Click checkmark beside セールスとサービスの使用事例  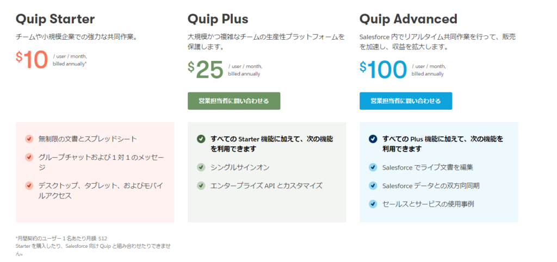click(x=373, y=204)
